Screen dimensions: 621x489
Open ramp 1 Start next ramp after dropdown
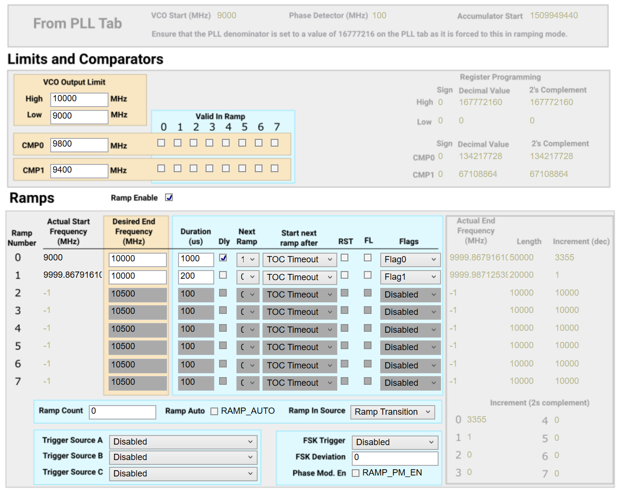pyautogui.click(x=300, y=277)
